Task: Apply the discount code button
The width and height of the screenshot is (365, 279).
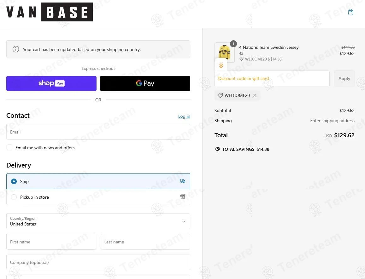Action: (x=344, y=78)
